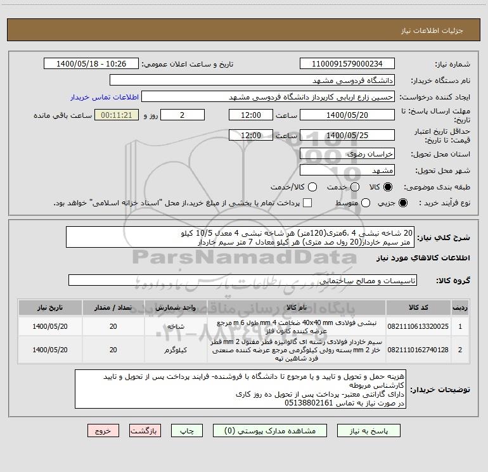Click the شماره نیاز field 1100091579000234
488x472 pixels.
(x=347, y=64)
